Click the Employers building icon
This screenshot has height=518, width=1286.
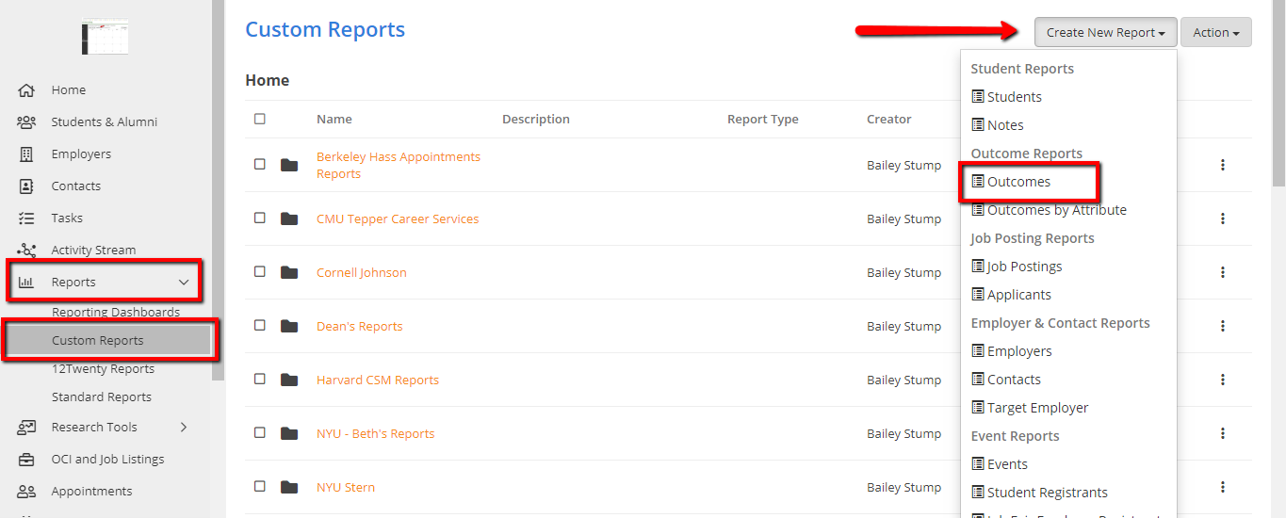tap(26, 154)
